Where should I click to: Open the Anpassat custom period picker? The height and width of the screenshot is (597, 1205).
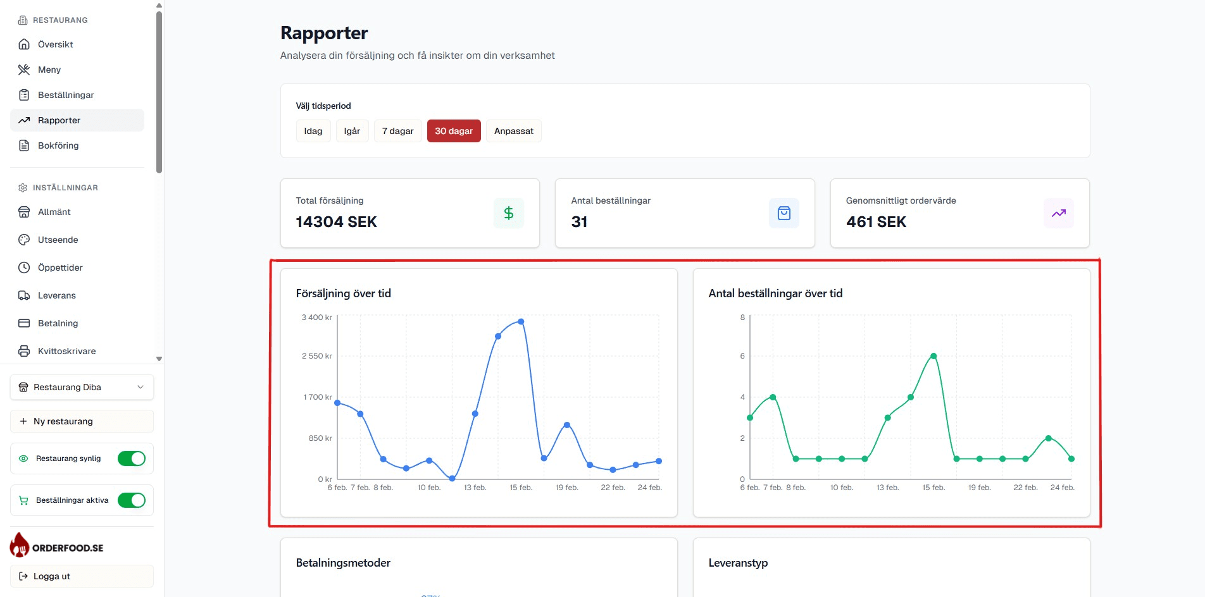tap(513, 131)
